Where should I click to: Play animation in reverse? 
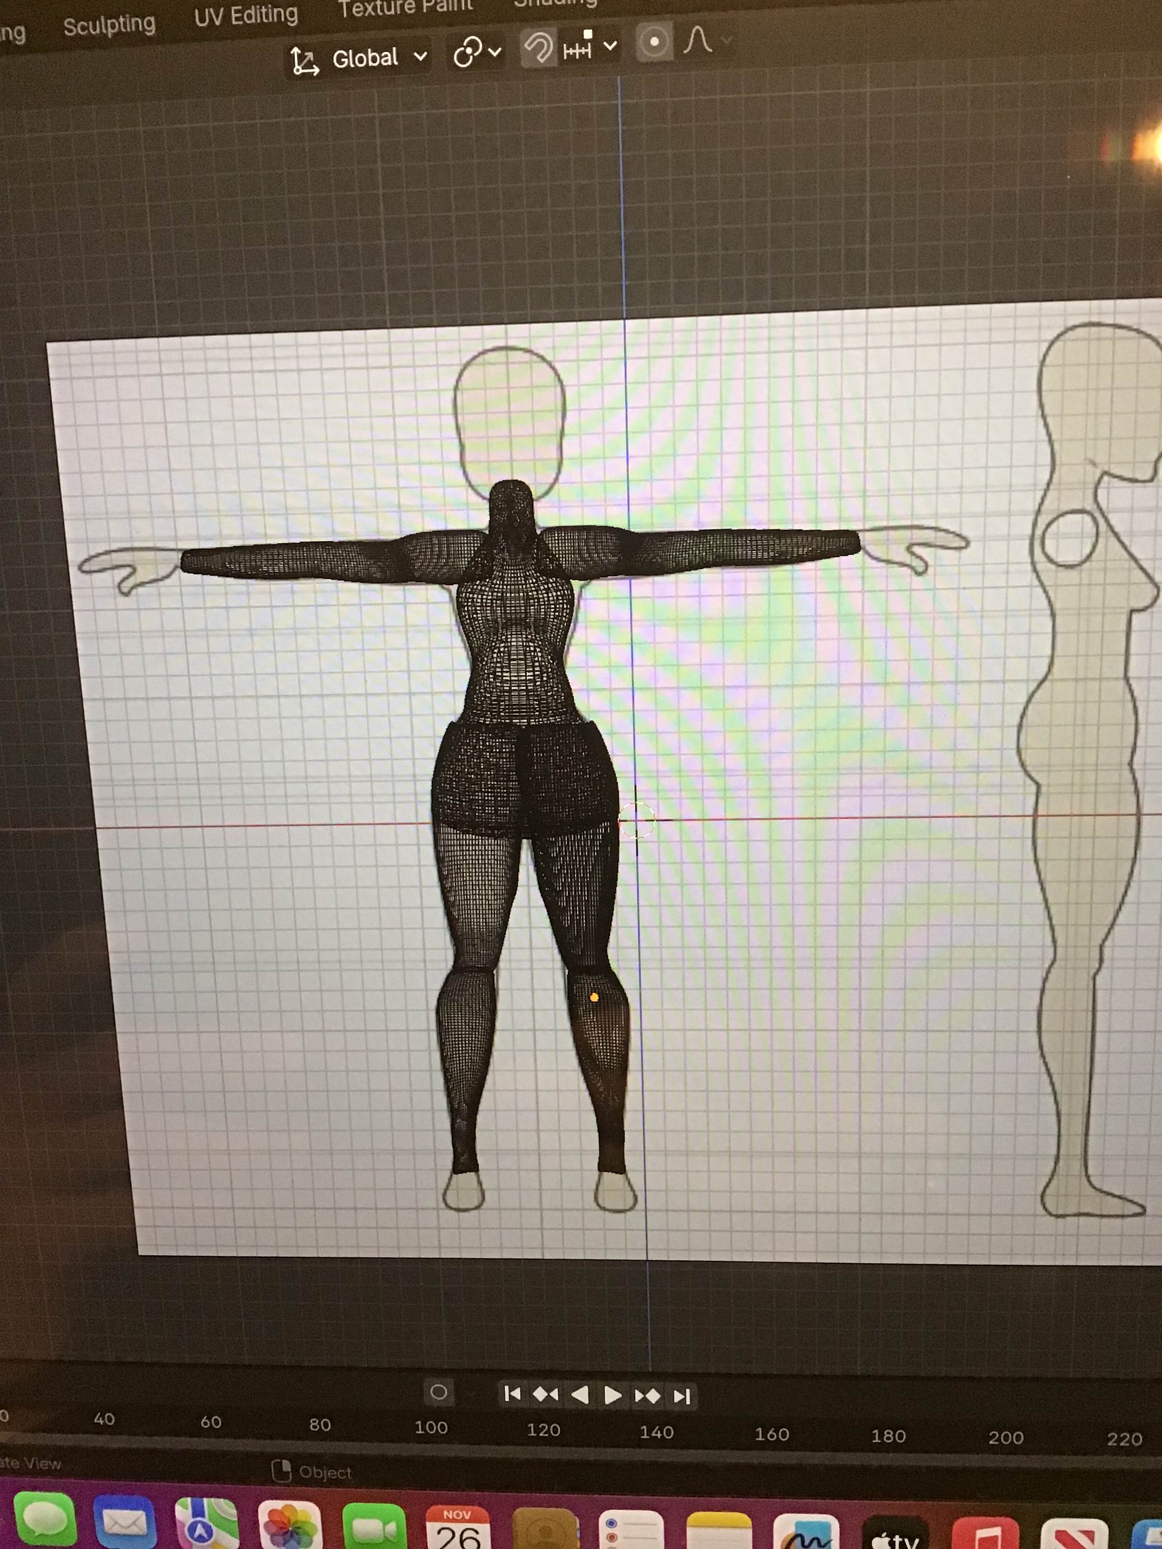click(580, 1395)
